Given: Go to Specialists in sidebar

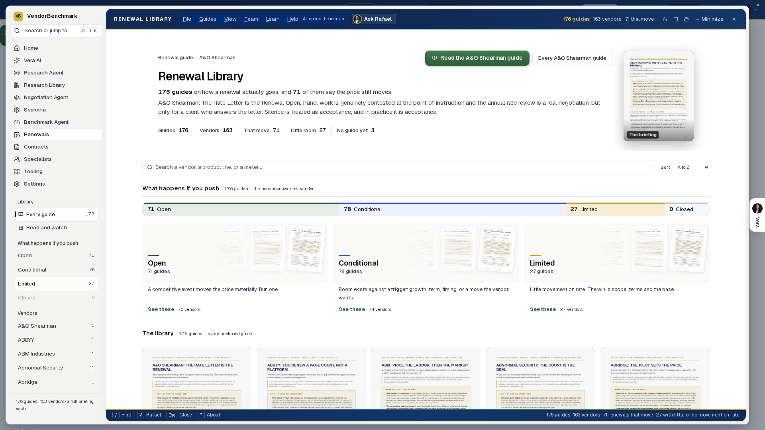Looking at the screenshot, I should 56,159.
